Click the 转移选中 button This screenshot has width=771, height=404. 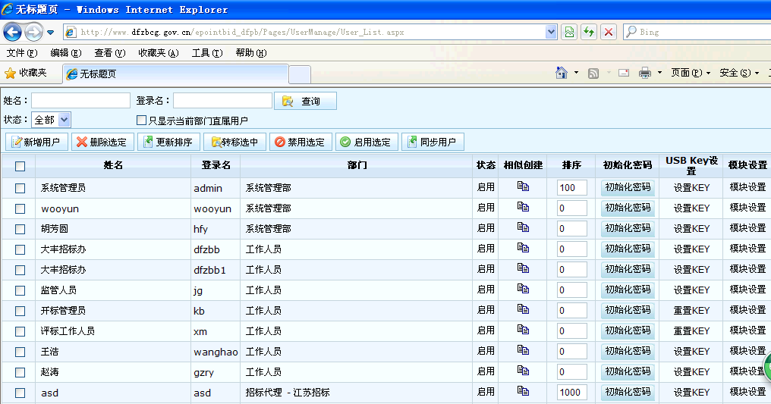tap(234, 142)
